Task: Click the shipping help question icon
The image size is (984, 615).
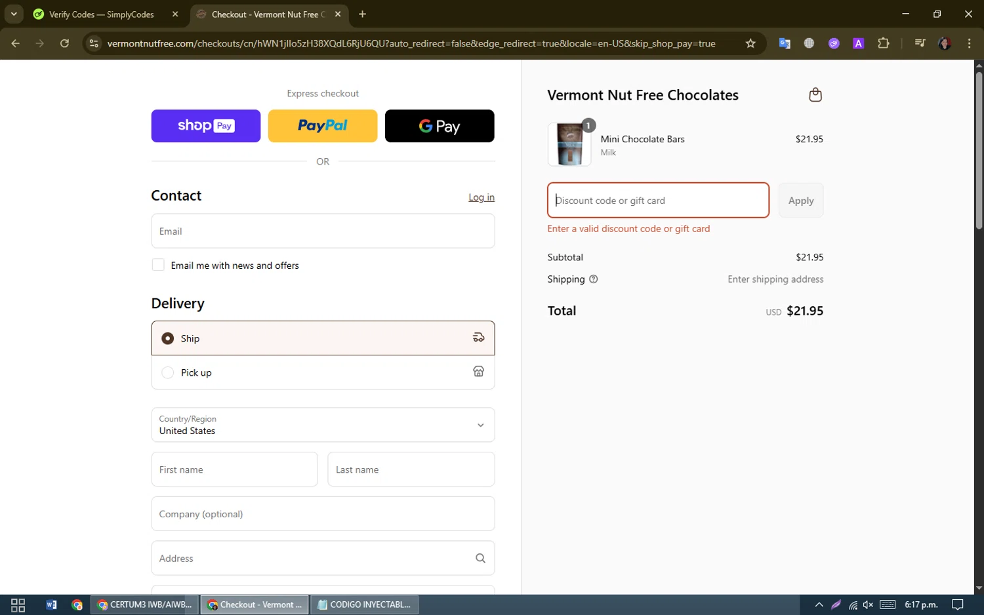Action: pos(594,279)
